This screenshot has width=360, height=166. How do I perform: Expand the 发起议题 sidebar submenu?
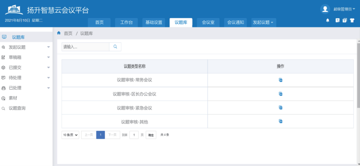(48, 47)
